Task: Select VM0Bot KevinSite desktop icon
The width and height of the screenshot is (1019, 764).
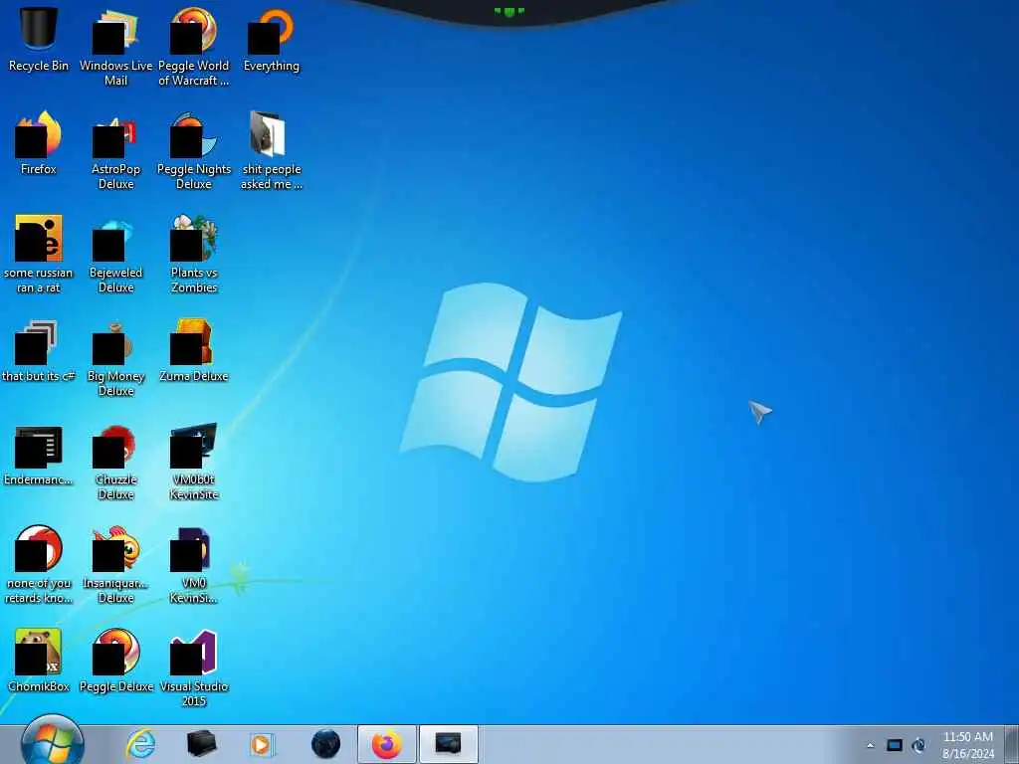Action: (194, 462)
